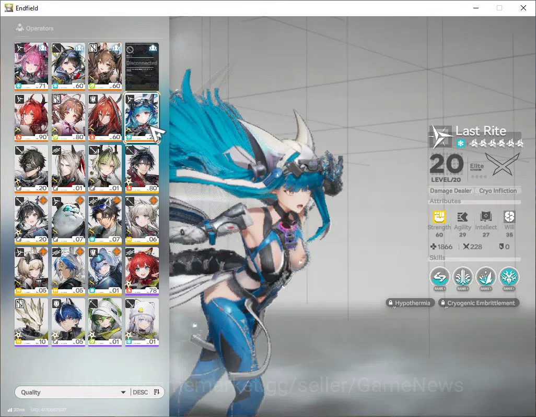Select the brown-haired level 60 operator in the top row

[105, 66]
